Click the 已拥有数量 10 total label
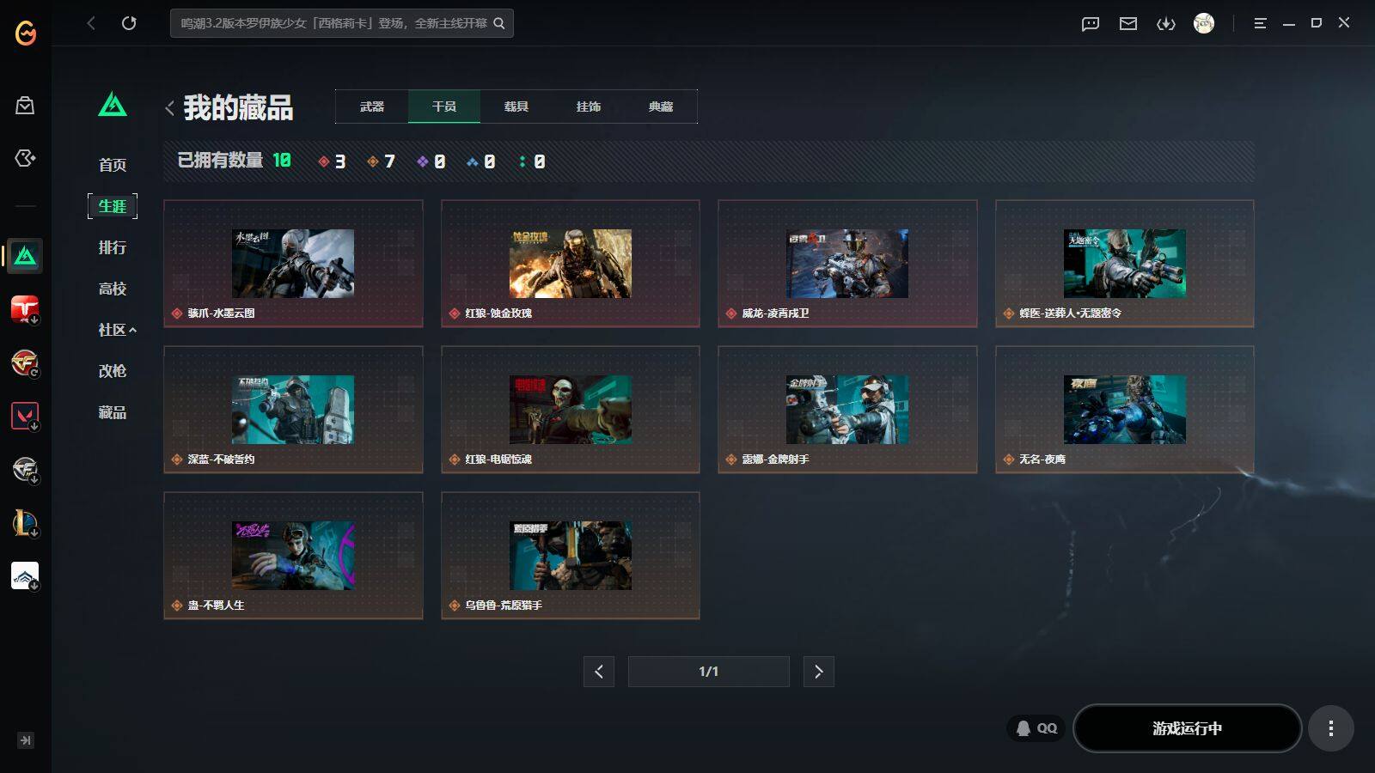The width and height of the screenshot is (1375, 773). point(234,161)
